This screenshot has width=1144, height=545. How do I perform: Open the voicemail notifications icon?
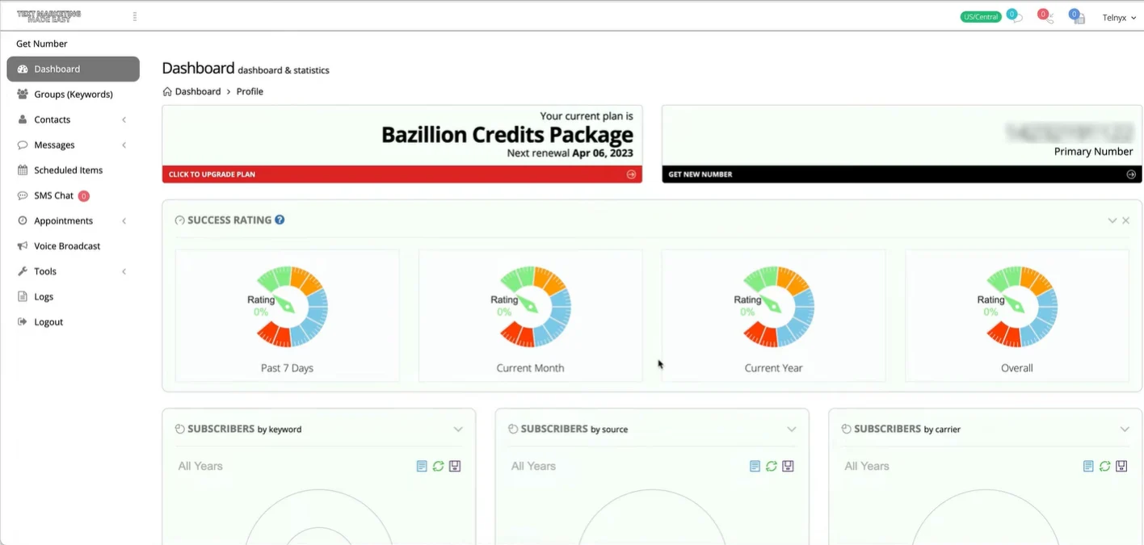click(x=1077, y=16)
